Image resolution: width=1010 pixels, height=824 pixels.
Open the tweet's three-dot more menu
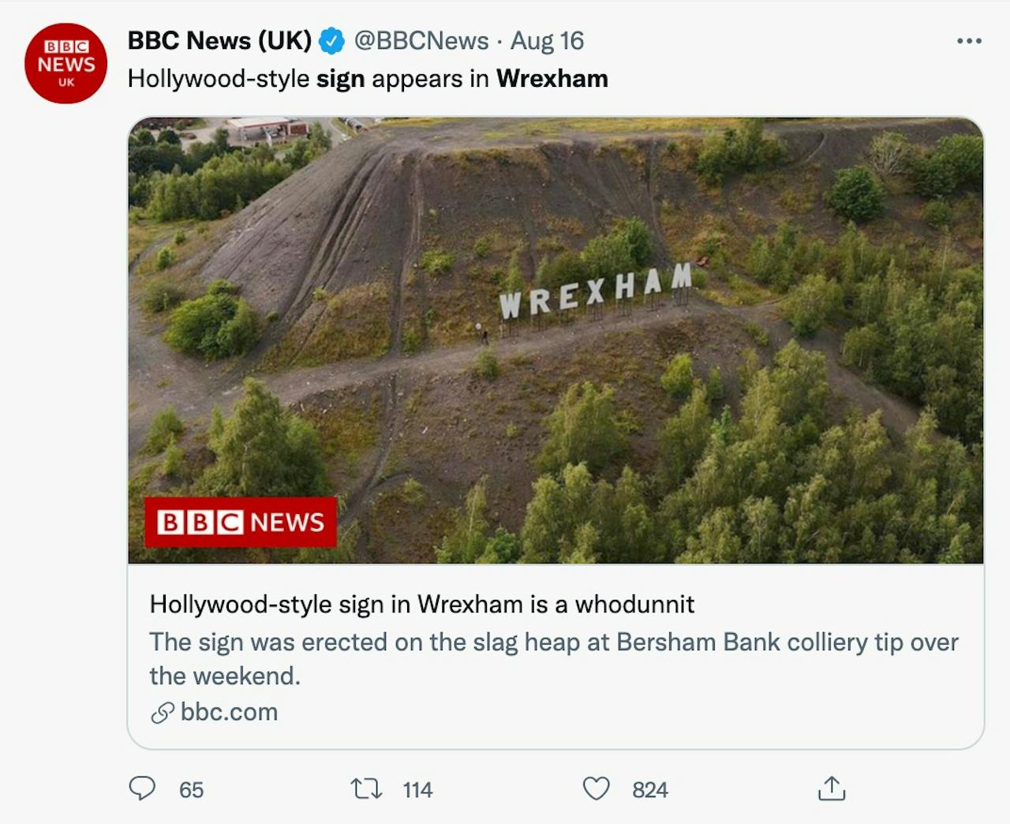pyautogui.click(x=968, y=41)
